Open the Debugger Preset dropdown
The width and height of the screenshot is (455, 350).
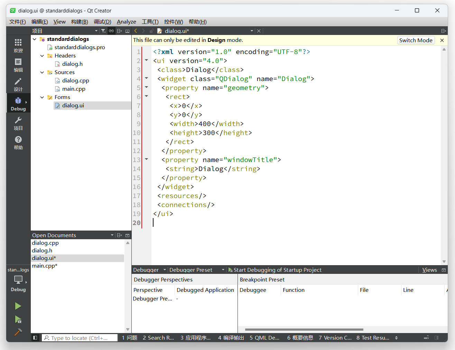point(196,270)
